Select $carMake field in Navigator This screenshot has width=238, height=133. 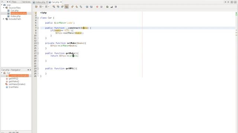(13, 87)
